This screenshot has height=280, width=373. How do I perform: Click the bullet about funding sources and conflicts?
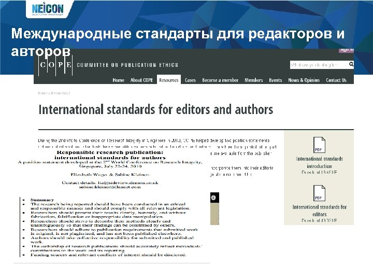tap(108, 255)
